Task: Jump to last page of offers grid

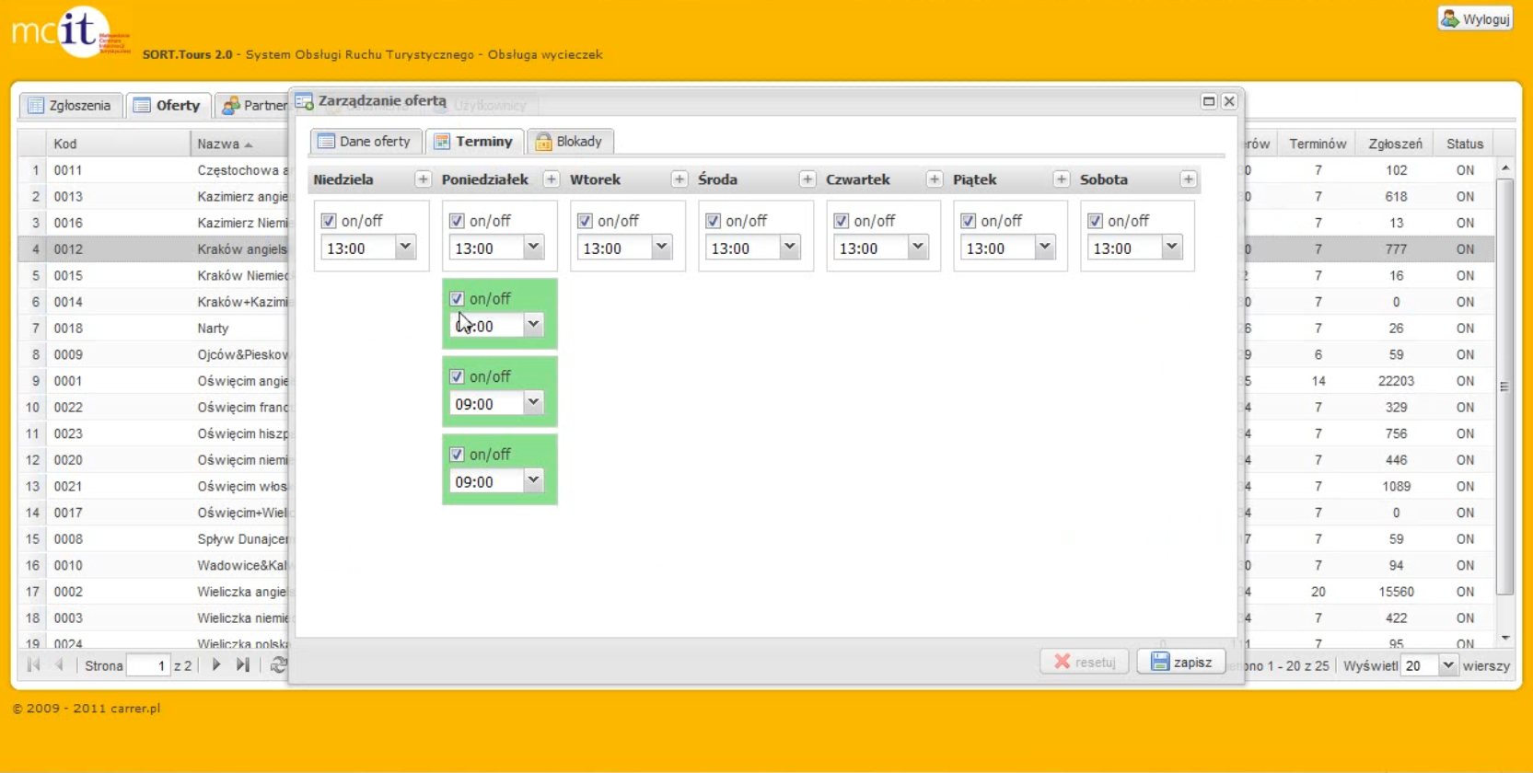Action: click(243, 664)
